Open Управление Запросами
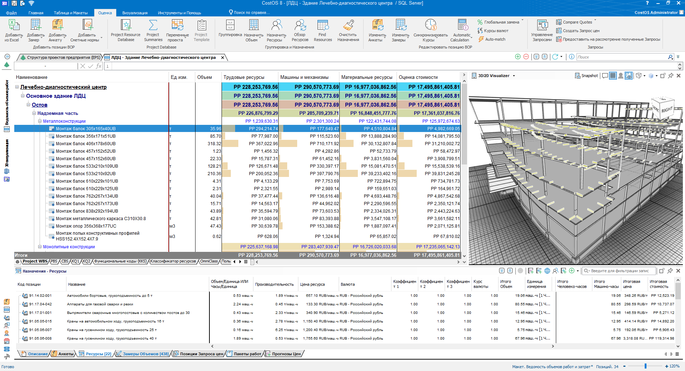Viewport: 685px width, 371px height. pyautogui.click(x=542, y=30)
